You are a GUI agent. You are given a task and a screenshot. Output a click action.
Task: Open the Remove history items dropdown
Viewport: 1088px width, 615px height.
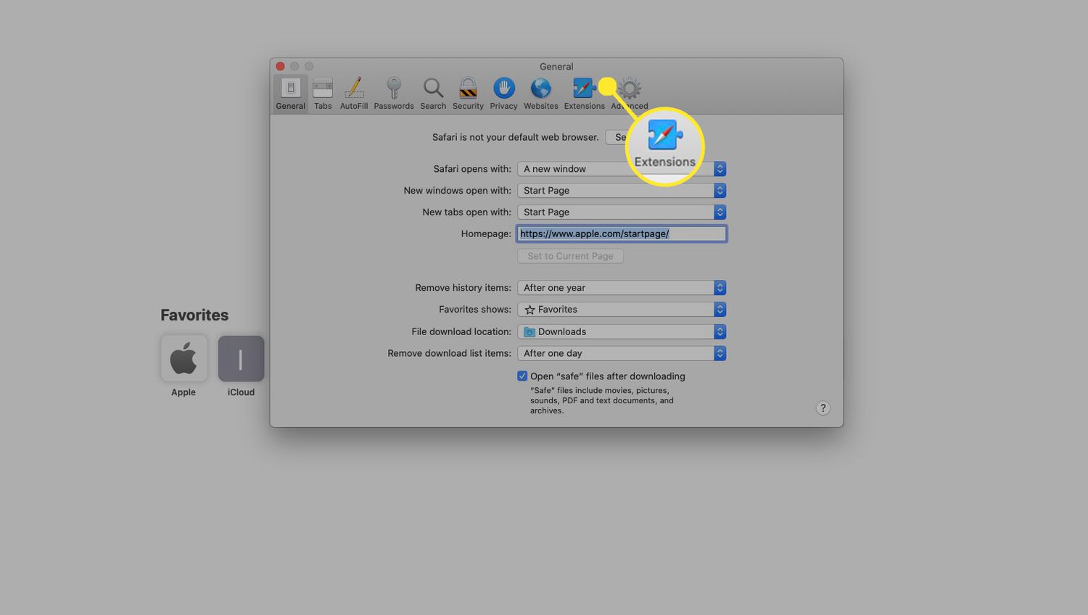(x=622, y=288)
